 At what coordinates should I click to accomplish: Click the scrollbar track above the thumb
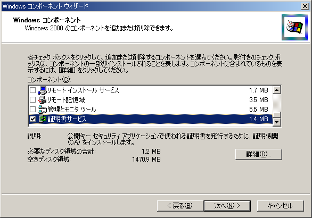click(276, 103)
